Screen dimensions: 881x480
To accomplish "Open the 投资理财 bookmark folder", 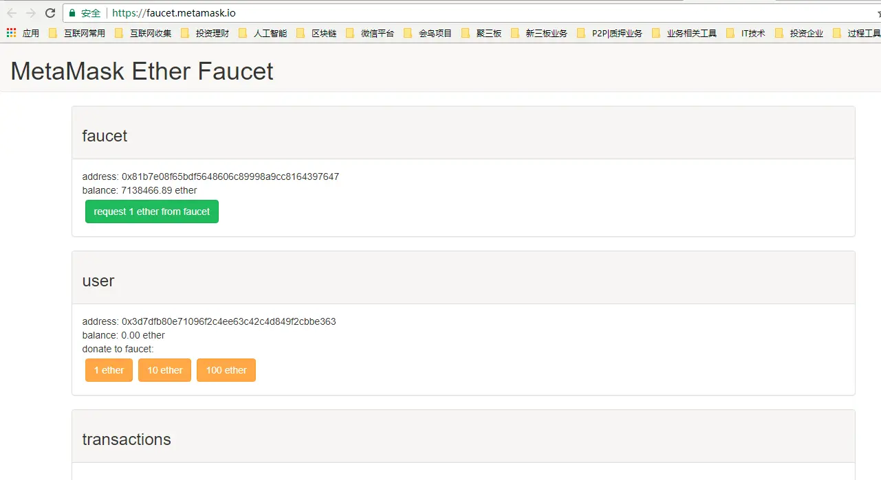I will tap(205, 33).
